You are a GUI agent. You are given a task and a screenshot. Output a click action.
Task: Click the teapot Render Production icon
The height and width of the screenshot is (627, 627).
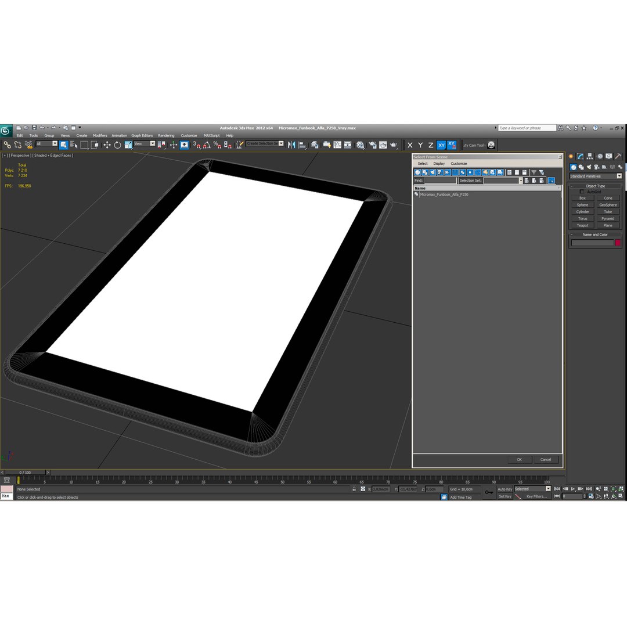point(394,145)
